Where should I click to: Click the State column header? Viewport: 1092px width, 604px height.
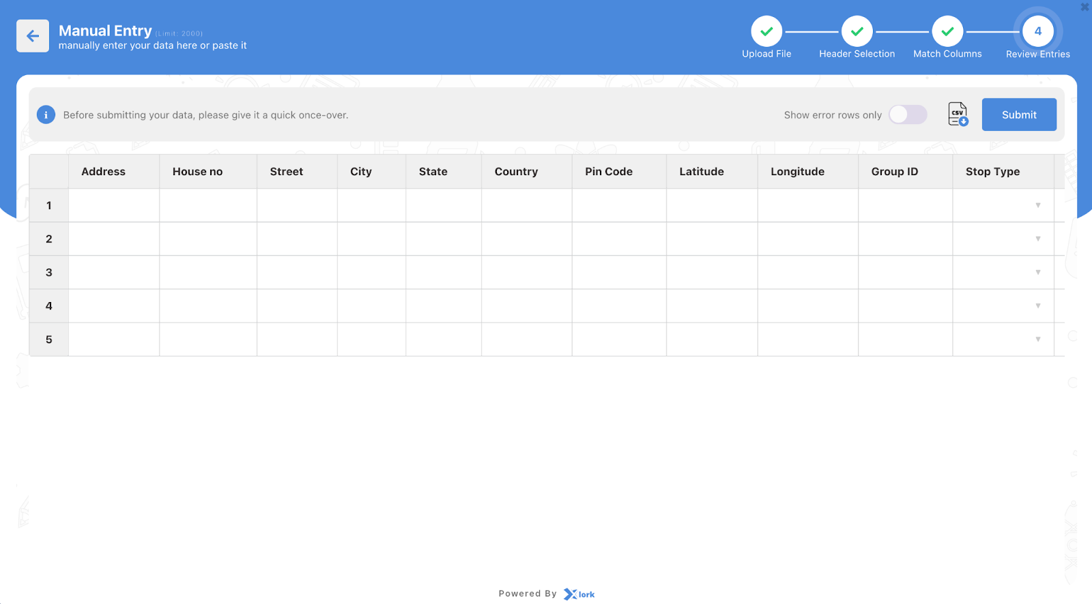[x=444, y=172]
